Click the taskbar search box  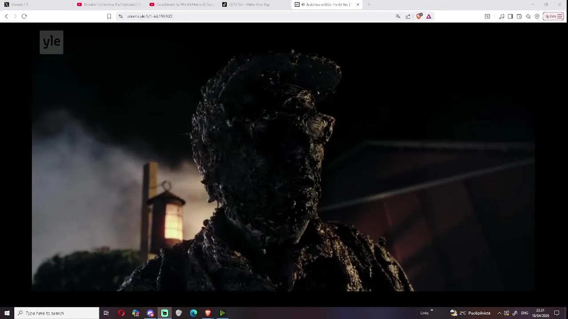tap(57, 313)
